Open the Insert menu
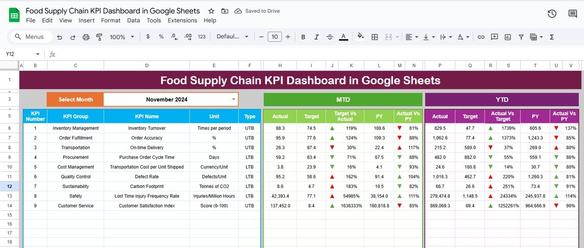This screenshot has width=584, height=248. tap(86, 20)
